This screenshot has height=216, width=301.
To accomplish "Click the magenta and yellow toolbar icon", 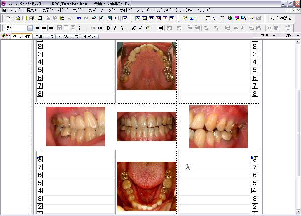I will click(237, 18).
